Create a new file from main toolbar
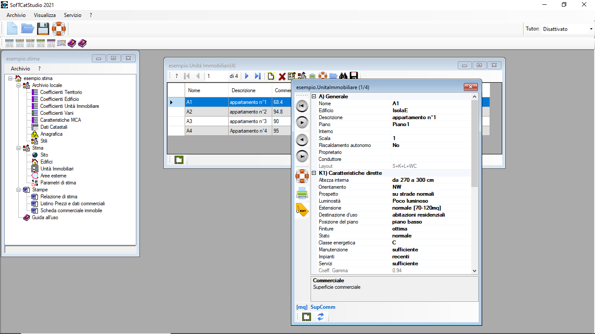The image size is (595, 334). click(x=12, y=29)
